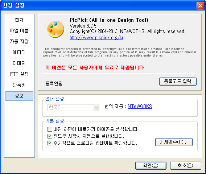
Task: Click the PicPick (All-in-one Design Tool) title
Action: tap(109, 20)
